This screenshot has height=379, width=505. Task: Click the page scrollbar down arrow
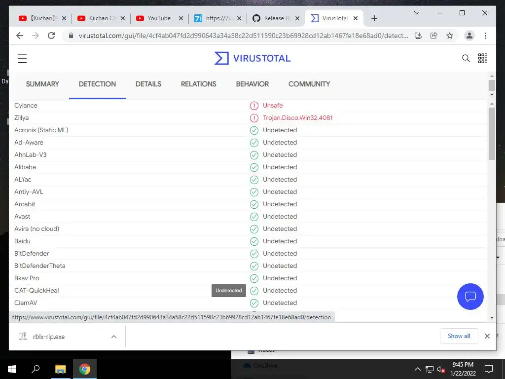point(492,95)
